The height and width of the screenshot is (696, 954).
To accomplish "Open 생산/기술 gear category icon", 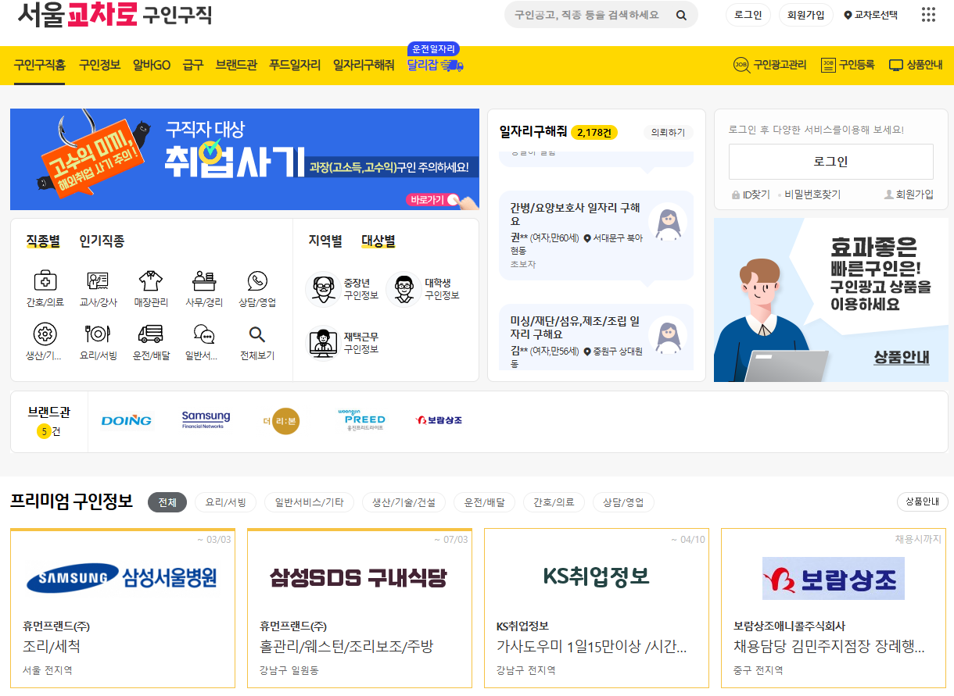I will (x=45, y=334).
